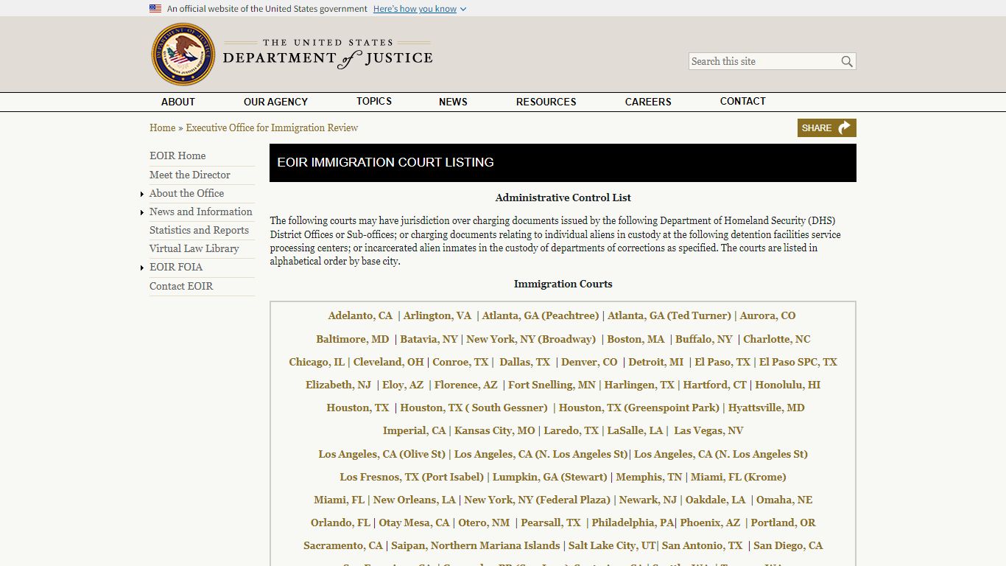Go to the Home breadcrumb link

(162, 127)
